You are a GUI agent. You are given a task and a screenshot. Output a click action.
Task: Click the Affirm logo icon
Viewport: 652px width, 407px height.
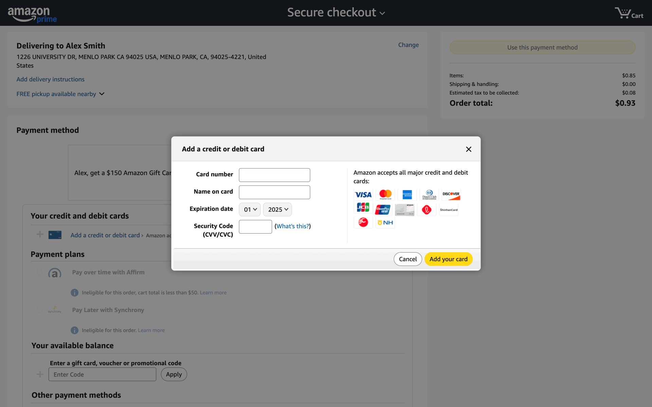point(55,273)
